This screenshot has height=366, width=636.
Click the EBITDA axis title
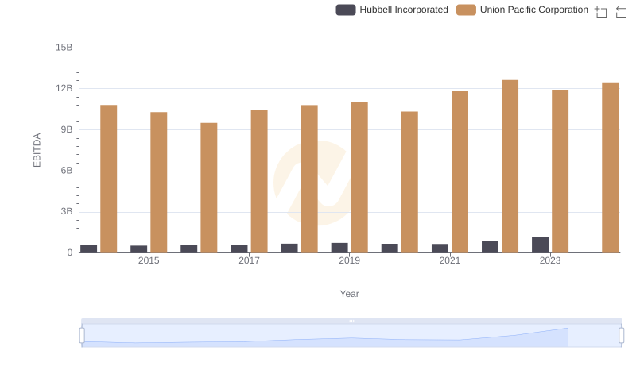[37, 150]
